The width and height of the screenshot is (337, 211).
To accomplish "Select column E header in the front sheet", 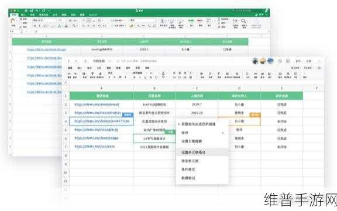I will coord(281,88).
